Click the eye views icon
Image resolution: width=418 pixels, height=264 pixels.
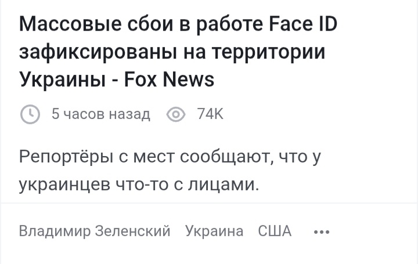[x=176, y=114]
